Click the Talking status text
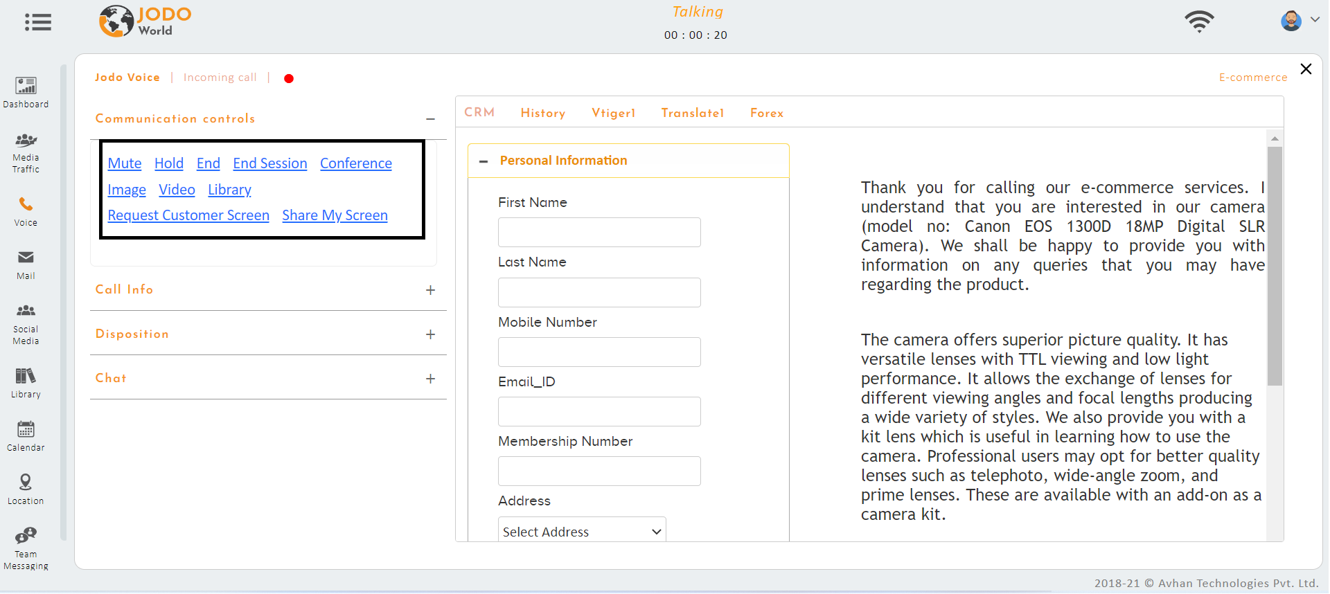The width and height of the screenshot is (1330, 594). (698, 12)
